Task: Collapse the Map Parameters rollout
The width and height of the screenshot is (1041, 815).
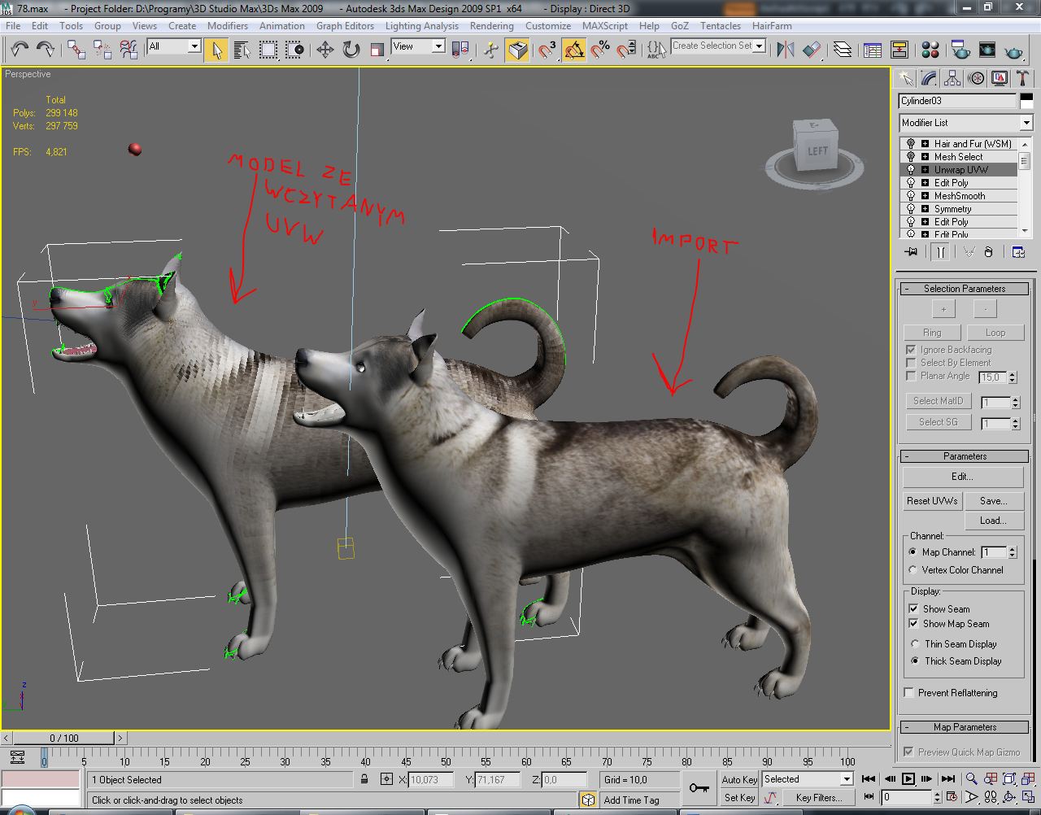Action: pos(965,727)
